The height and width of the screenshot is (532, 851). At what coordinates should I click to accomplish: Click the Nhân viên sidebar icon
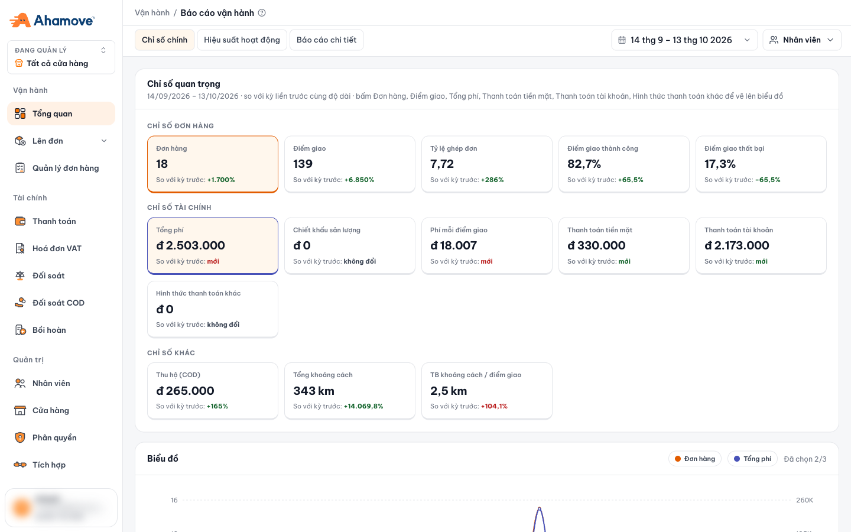20,383
